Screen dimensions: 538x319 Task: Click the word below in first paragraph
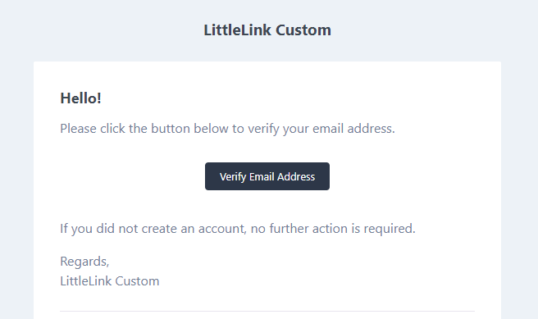point(211,129)
